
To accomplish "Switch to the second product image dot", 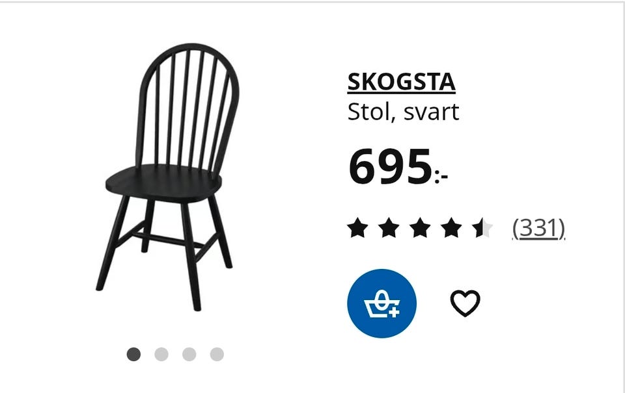I will click(161, 354).
